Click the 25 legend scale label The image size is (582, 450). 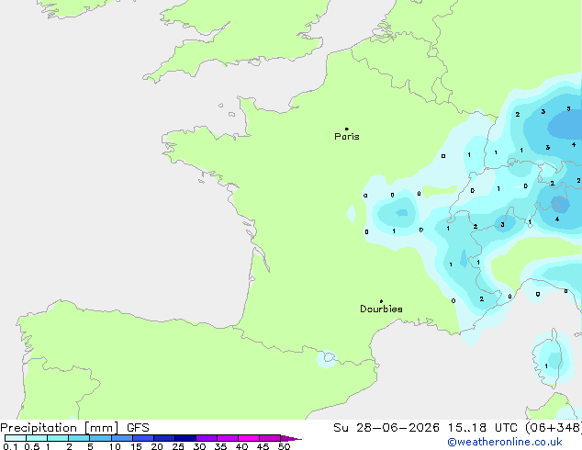click(178, 446)
